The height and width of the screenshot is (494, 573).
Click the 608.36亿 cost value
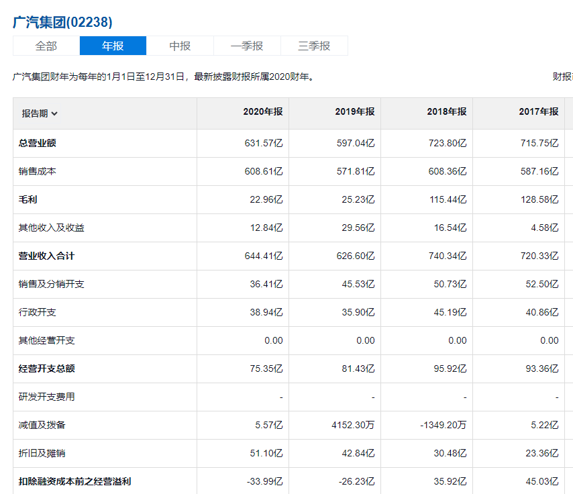click(x=448, y=171)
